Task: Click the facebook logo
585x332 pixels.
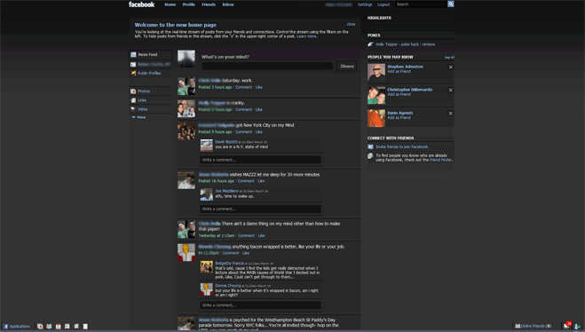Action: click(141, 4)
